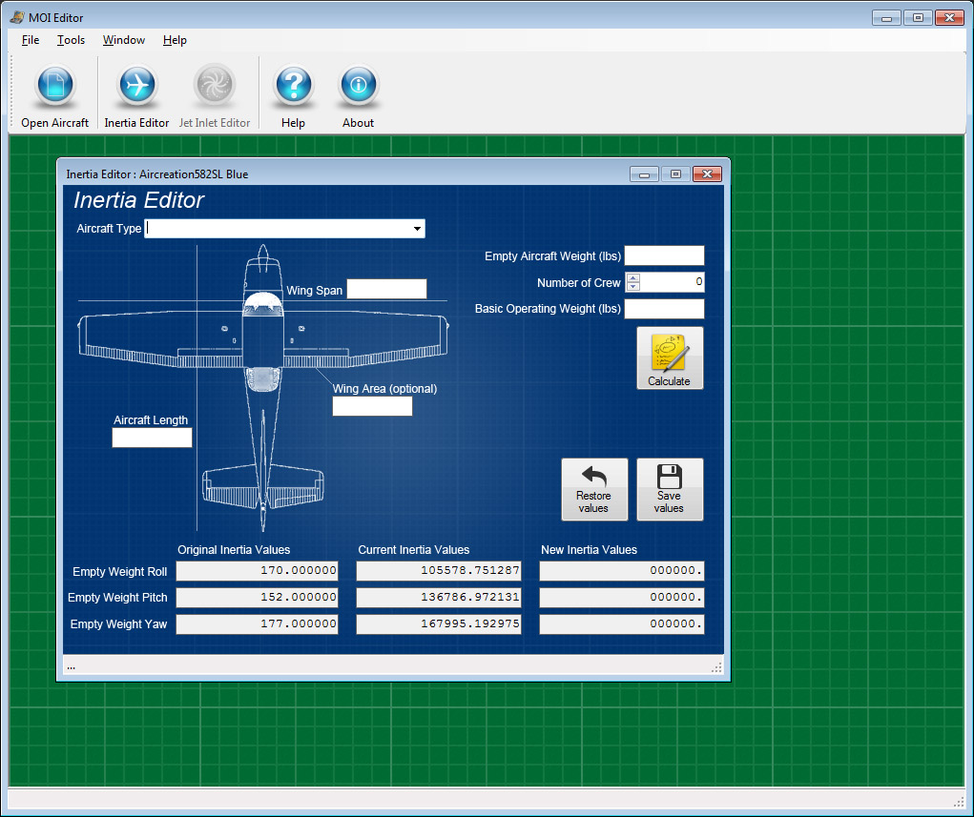Focus the Empty Aircraft Weight input
This screenshot has width=974, height=817.
[x=664, y=255]
